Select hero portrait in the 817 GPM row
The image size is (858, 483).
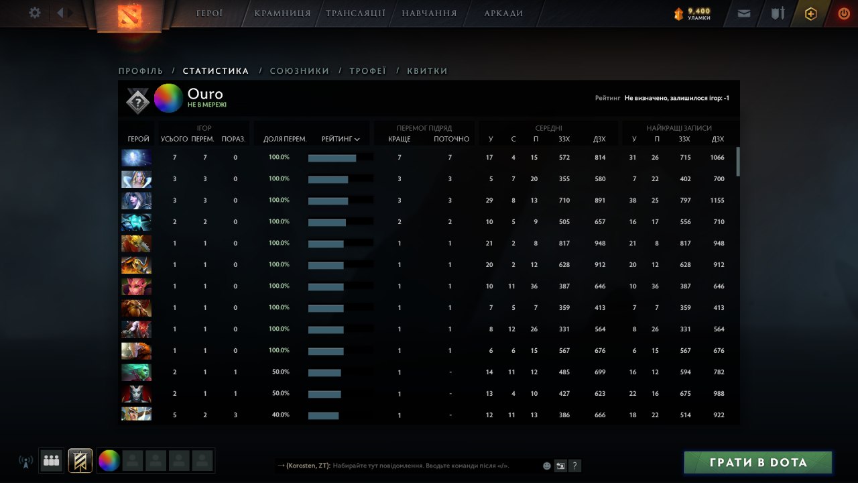point(136,244)
